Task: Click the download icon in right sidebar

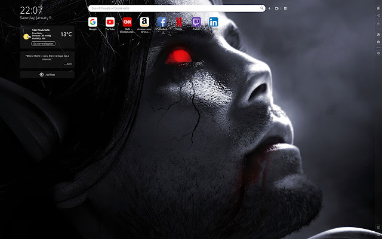Action: click(378, 23)
